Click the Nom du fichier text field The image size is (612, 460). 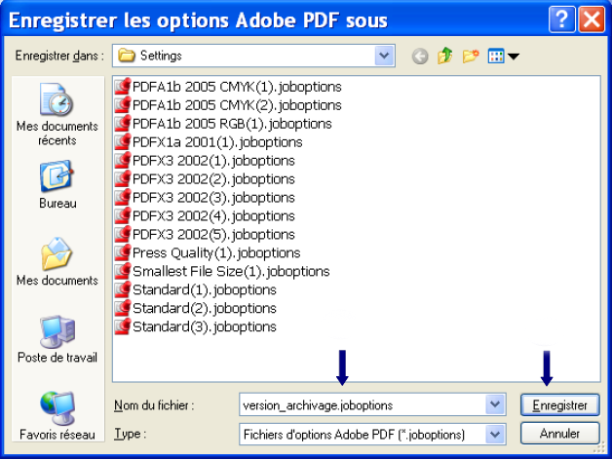coord(363,404)
